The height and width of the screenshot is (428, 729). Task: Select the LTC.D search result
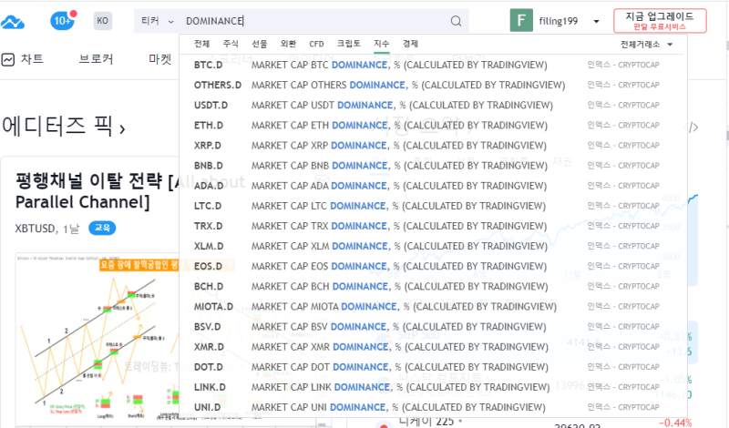pos(432,206)
